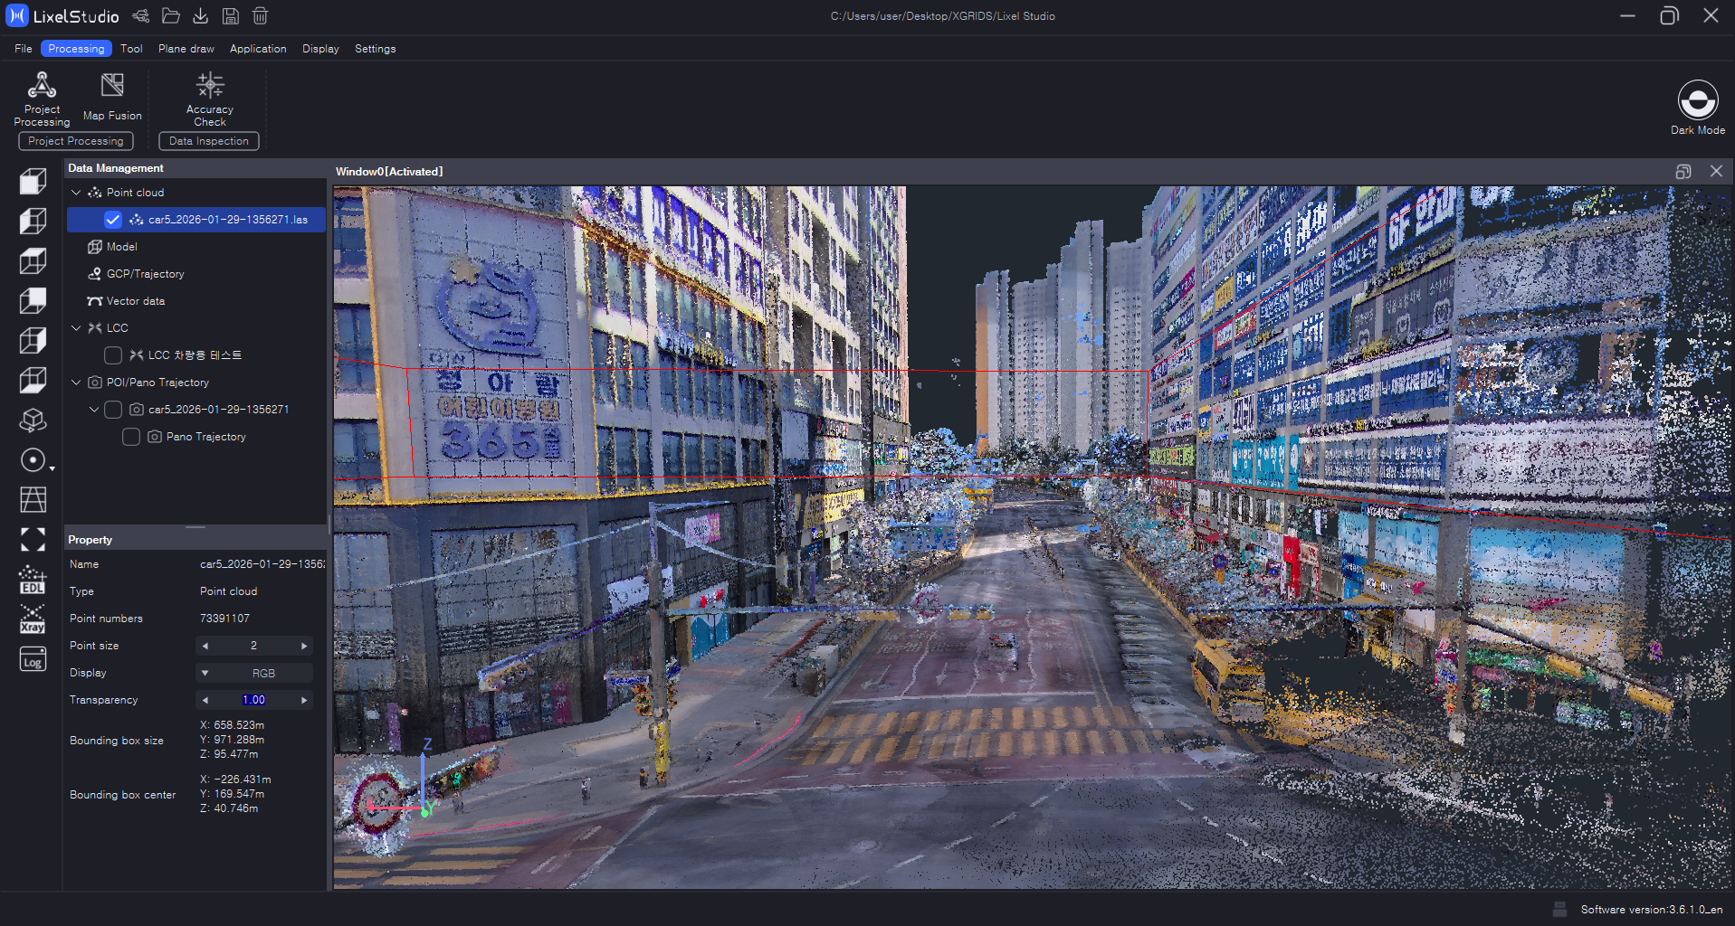Open the Log panel icon

(x=33, y=659)
